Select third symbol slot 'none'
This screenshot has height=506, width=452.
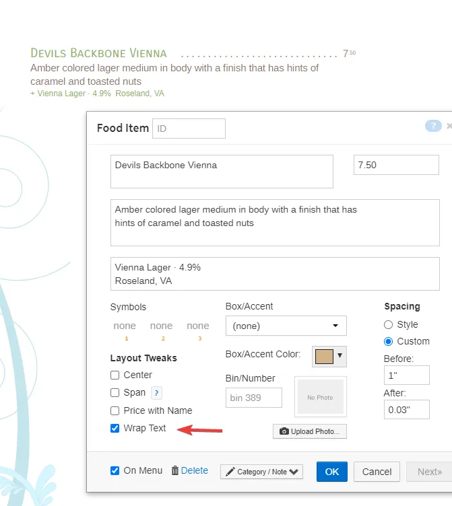click(198, 326)
